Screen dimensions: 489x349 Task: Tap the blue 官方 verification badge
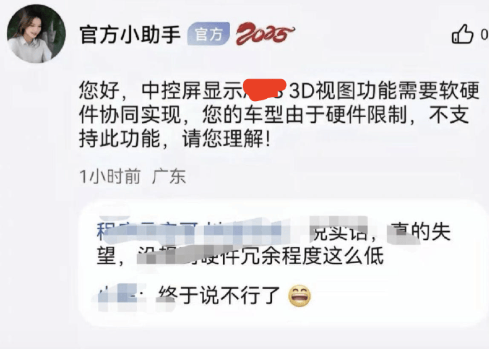208,33
